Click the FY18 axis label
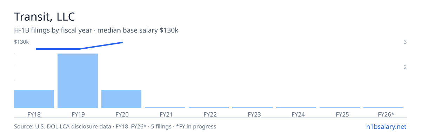The image size is (421, 140). 34,114
